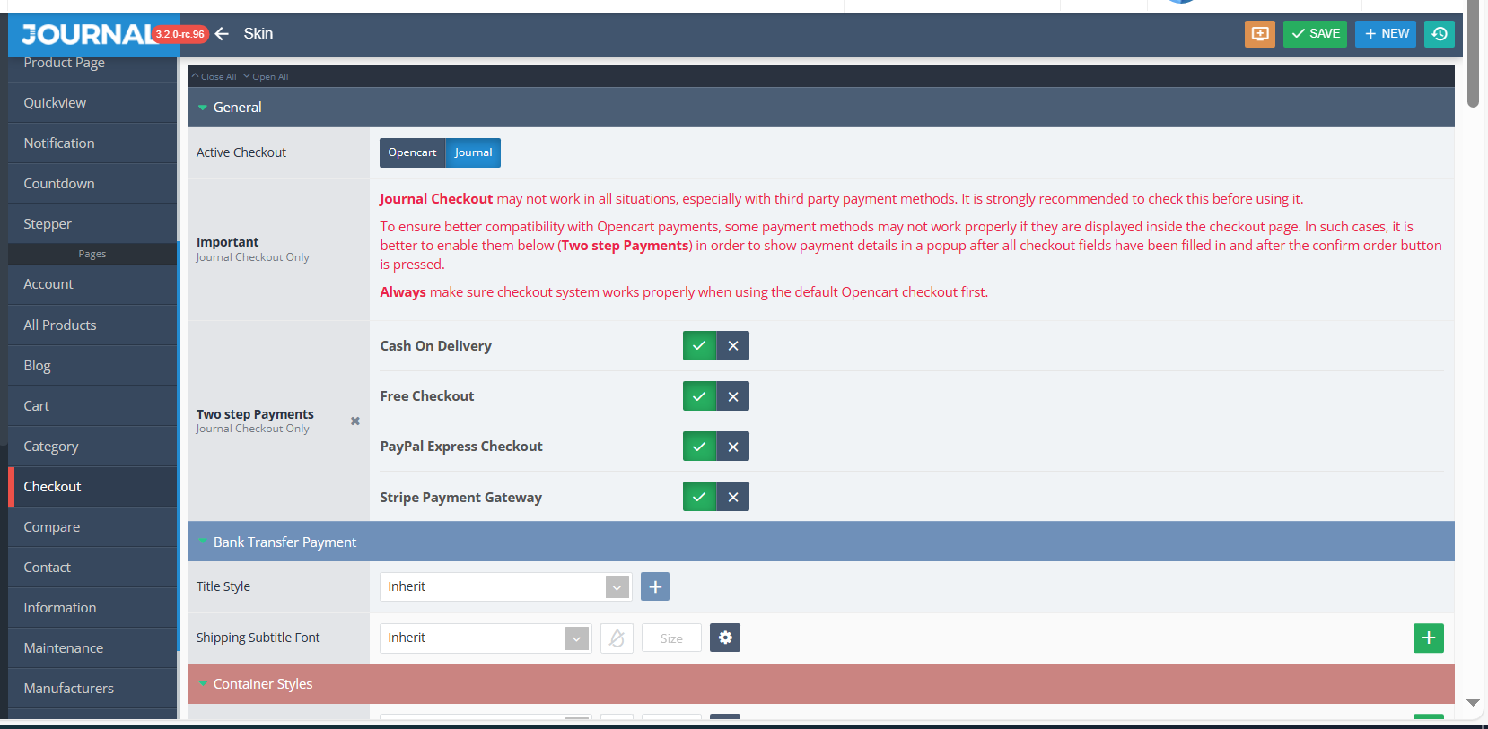
Task: Open the Title Style Inherit dropdown
Action: point(506,586)
